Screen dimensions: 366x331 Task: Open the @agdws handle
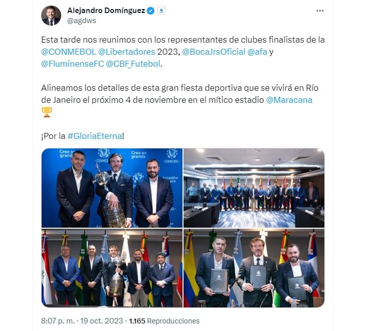pos(82,21)
